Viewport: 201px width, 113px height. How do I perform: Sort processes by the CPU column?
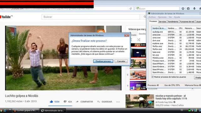tap(181, 28)
